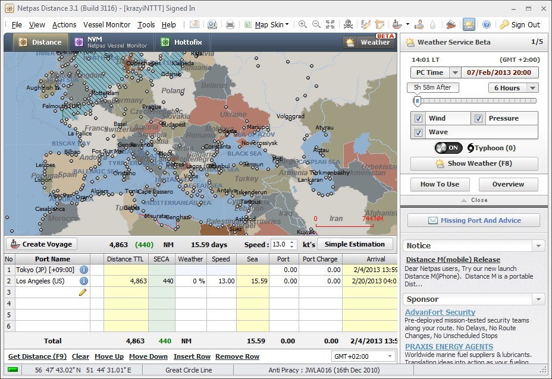Click the mail attachment toolbar icon

click(195, 24)
